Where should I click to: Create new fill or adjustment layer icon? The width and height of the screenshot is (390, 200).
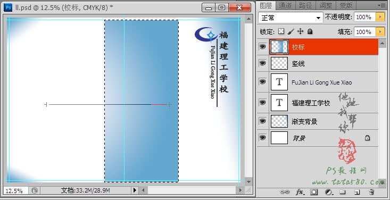329,192
